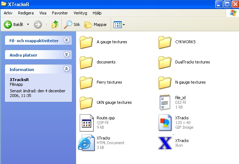Toggle the Mappar folders pane button
The width and height of the screenshot is (239, 164).
tap(96, 25)
